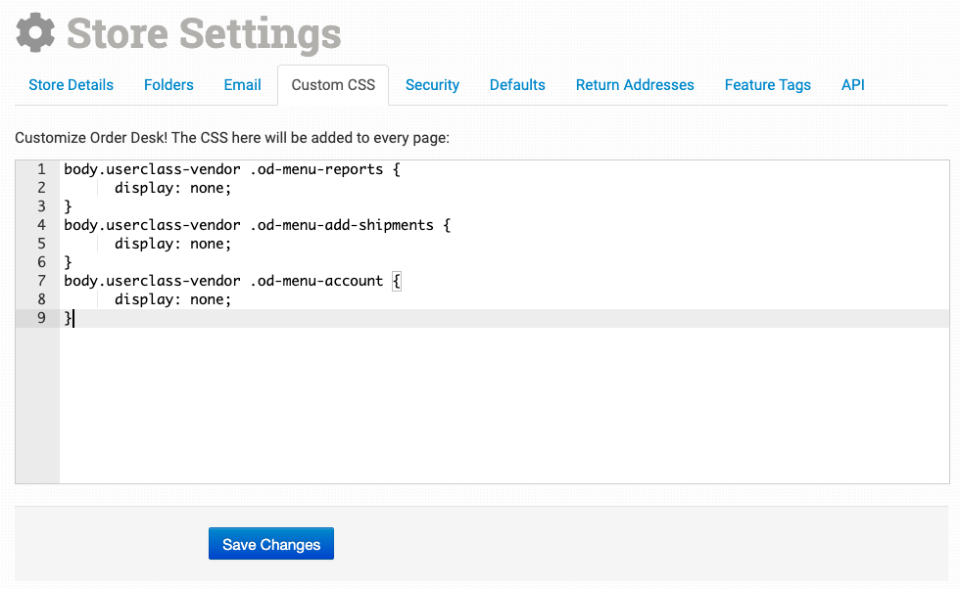Open the Security tab
Screen dimensions: 960x589
(x=432, y=85)
